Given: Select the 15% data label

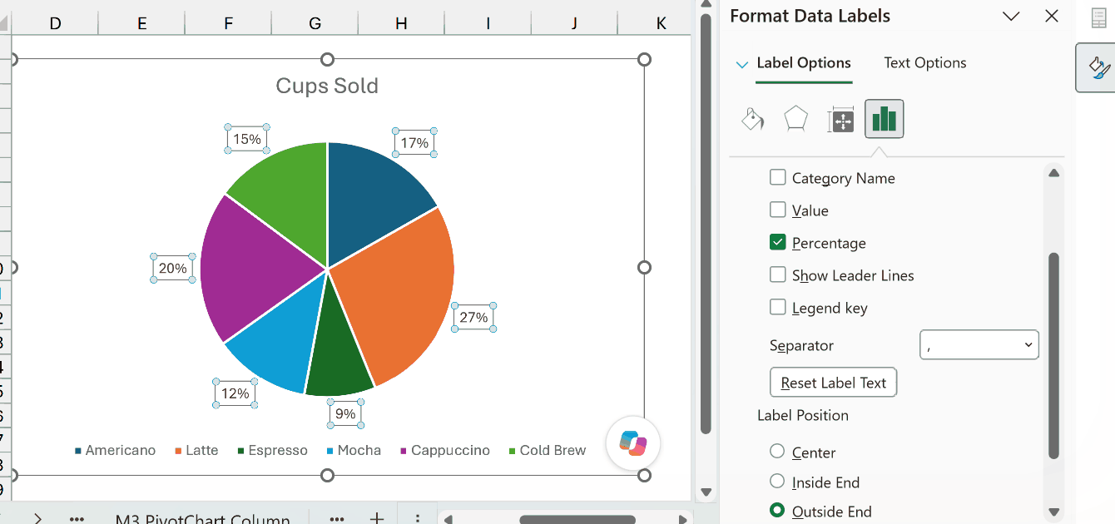Looking at the screenshot, I should coord(247,139).
